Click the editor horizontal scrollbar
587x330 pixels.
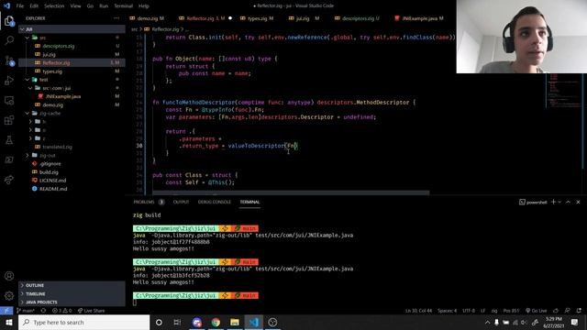pyautogui.click(x=291, y=193)
